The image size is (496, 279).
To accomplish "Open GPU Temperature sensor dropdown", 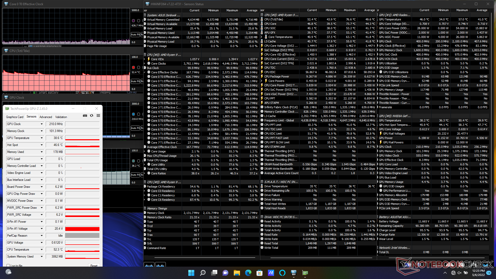I will tap(42, 138).
